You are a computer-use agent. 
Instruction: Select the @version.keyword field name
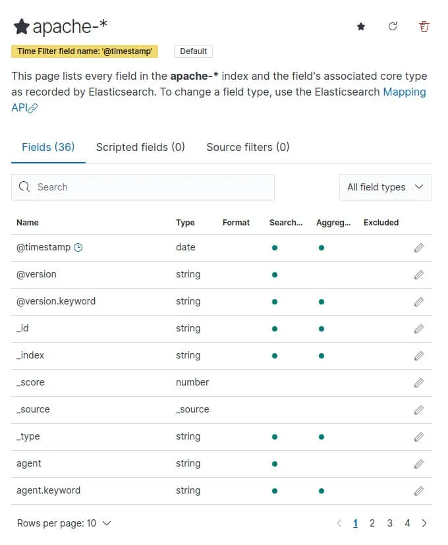pyautogui.click(x=56, y=301)
